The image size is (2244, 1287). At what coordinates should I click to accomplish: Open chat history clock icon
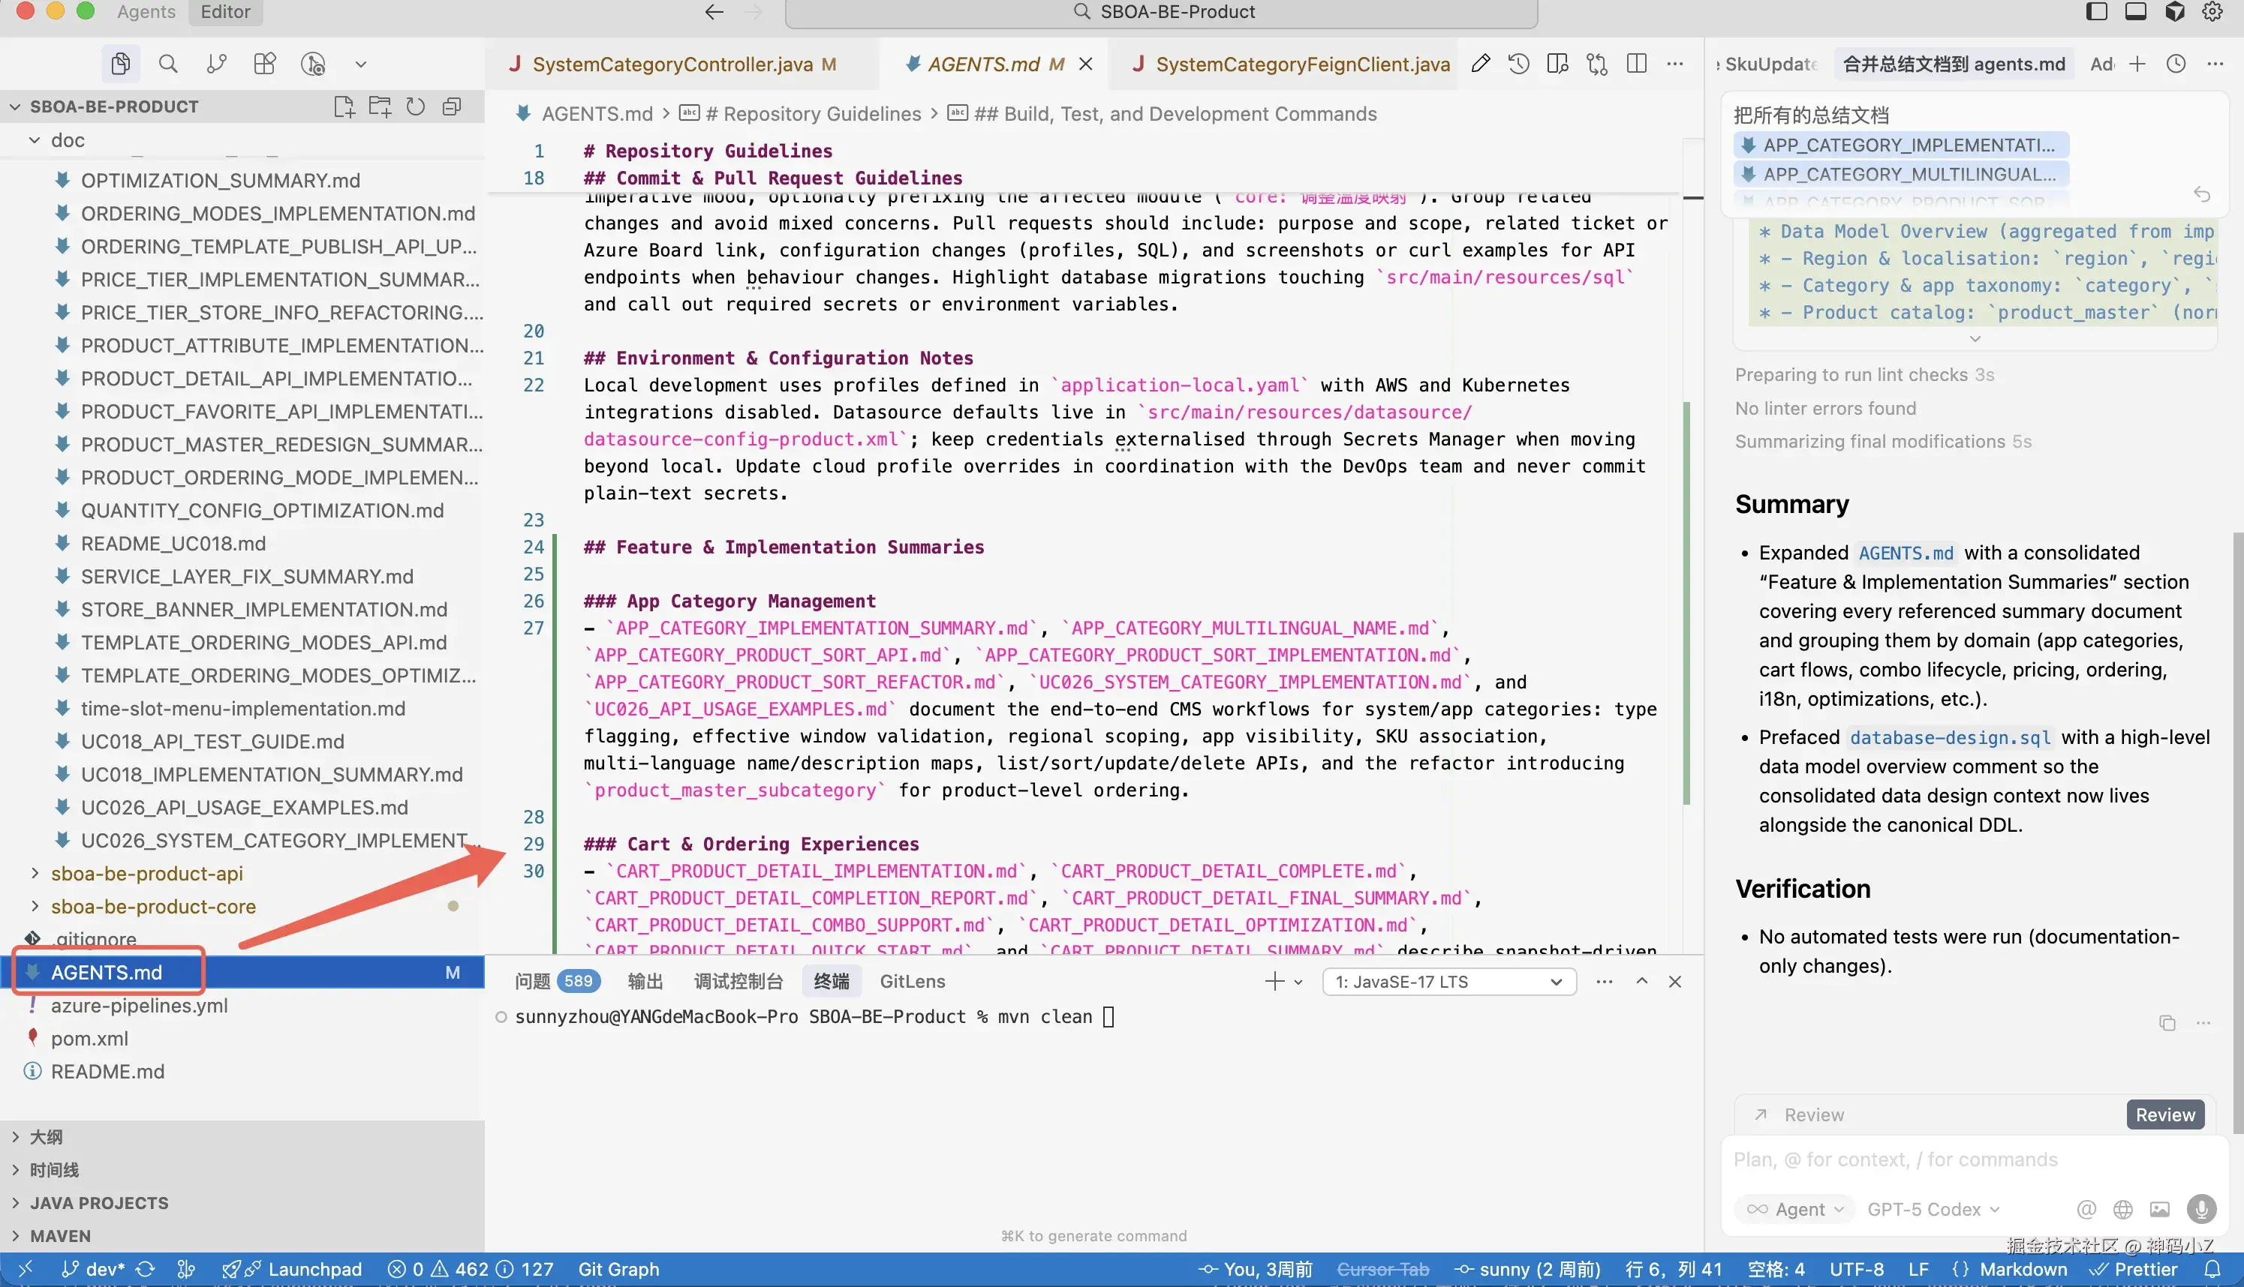tap(2176, 64)
